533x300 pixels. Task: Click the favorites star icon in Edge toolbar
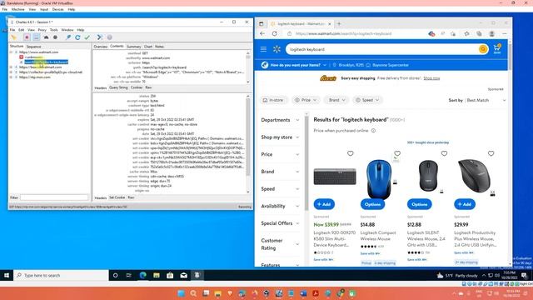click(x=466, y=33)
